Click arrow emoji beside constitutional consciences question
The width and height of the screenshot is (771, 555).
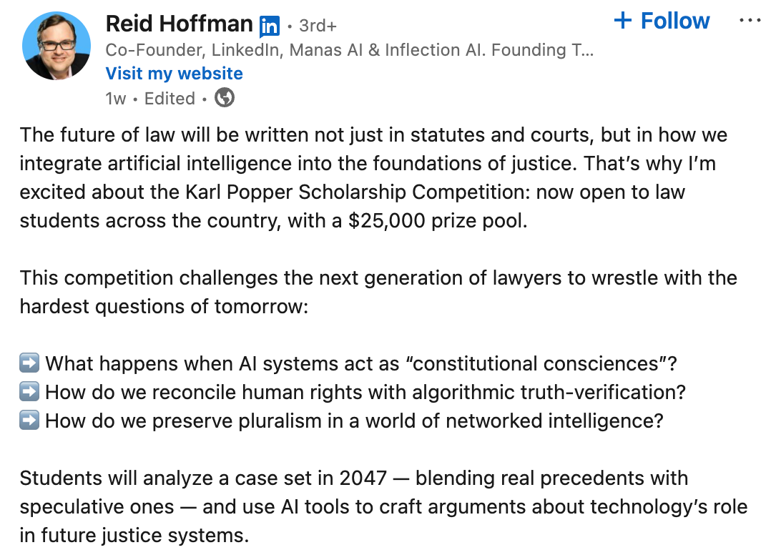pos(29,363)
